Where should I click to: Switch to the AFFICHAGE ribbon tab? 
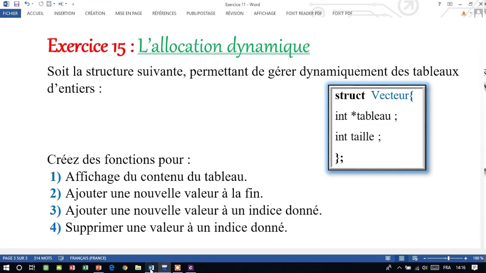click(265, 13)
